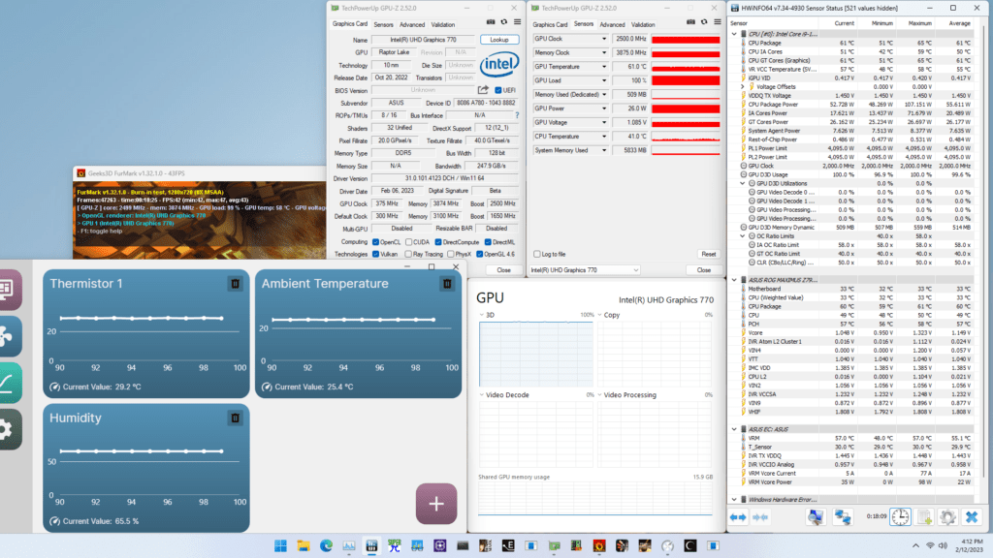Open the 3D engine dropdown in Task Manager GPU
Screen dimensions: 993x558
[482, 315]
